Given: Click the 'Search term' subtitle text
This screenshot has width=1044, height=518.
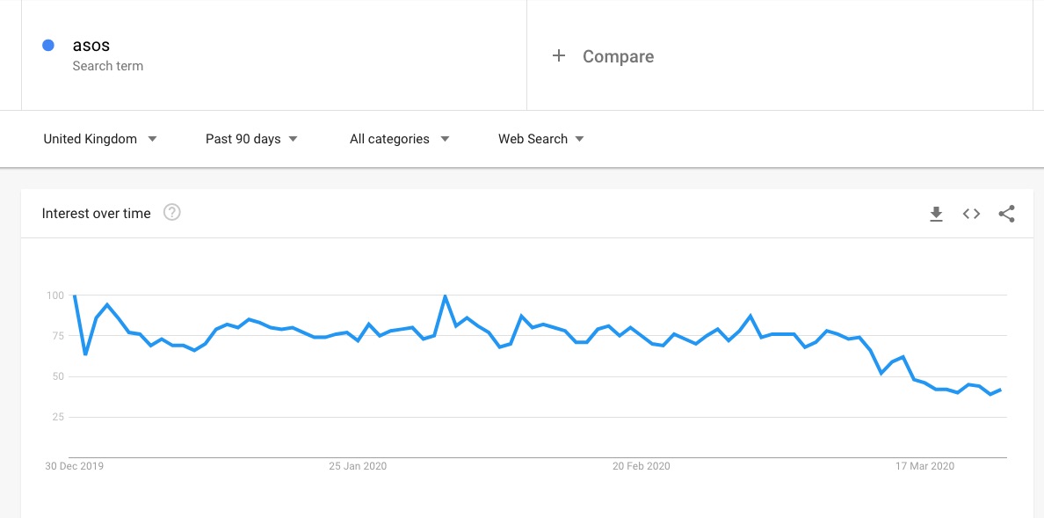Looking at the screenshot, I should [x=107, y=66].
